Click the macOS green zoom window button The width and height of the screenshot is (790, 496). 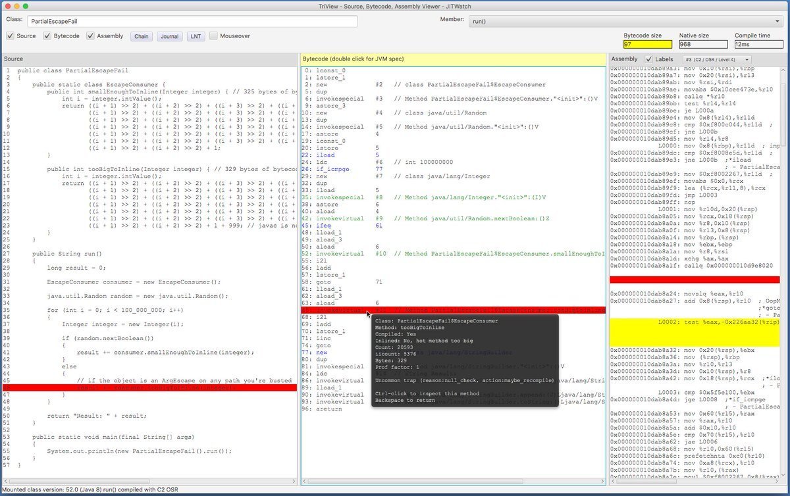click(x=27, y=5)
